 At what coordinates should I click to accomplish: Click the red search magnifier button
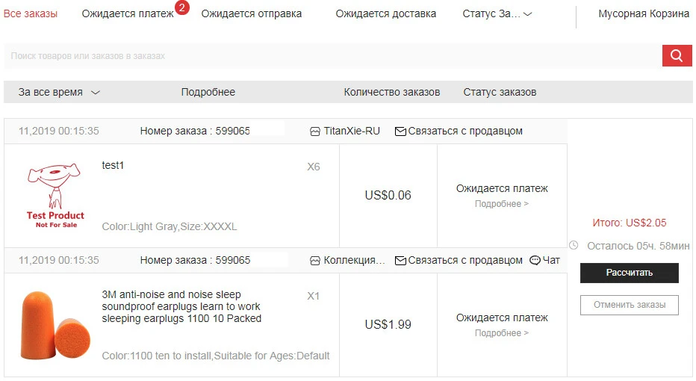677,55
